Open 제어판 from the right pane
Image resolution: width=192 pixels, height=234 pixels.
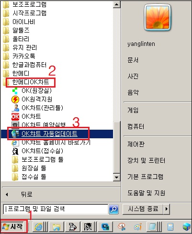pos(136,144)
